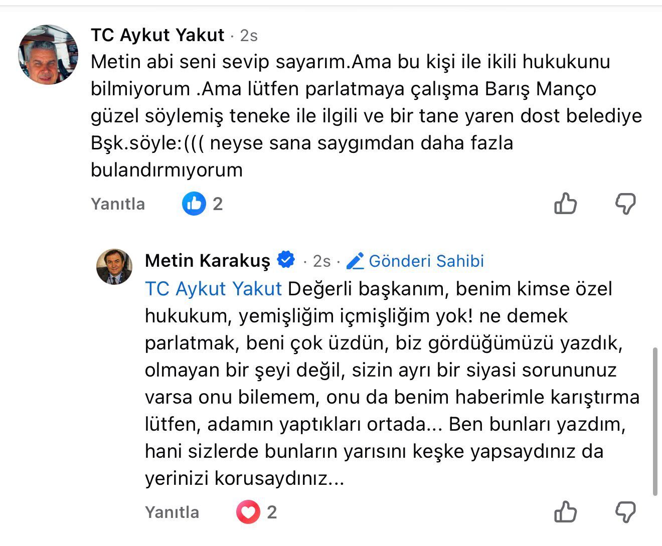The width and height of the screenshot is (662, 546).
Task: Open red heart reaction on Metin's reply
Action: pos(248,512)
